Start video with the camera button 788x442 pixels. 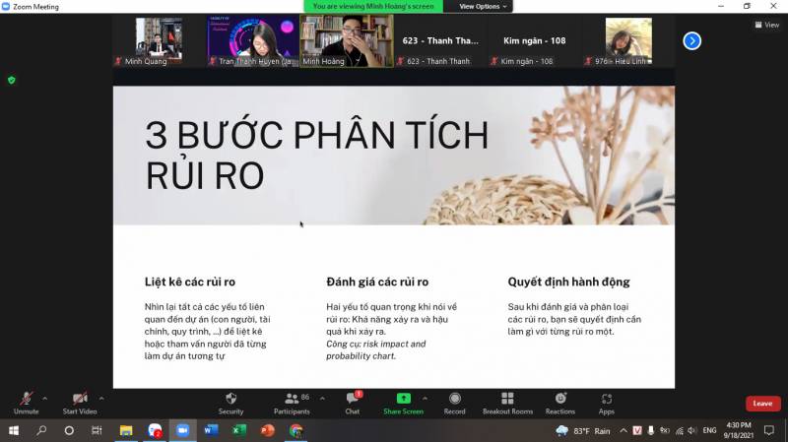click(x=79, y=399)
